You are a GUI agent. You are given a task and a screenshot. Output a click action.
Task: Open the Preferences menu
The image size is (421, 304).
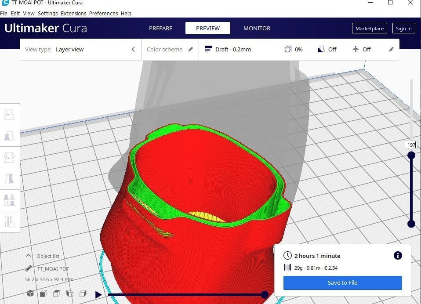coord(103,14)
